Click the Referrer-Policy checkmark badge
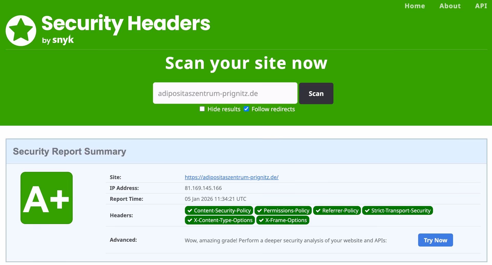The height and width of the screenshot is (265, 492). [337, 210]
